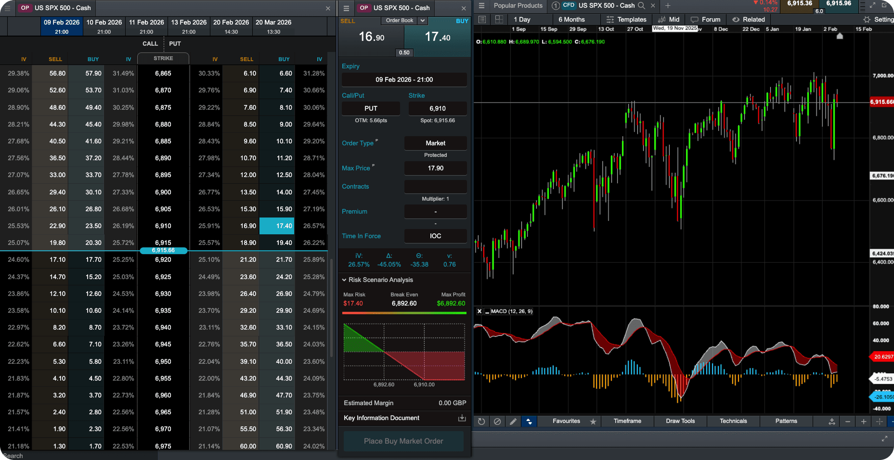
Task: Open the Templates button
Action: point(626,19)
